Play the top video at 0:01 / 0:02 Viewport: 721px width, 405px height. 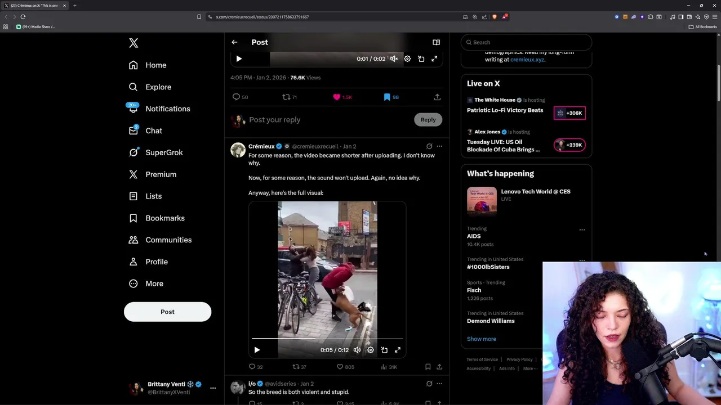pyautogui.click(x=239, y=58)
